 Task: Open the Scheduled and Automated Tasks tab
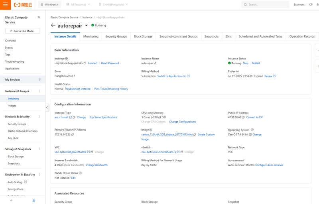[x=260, y=36]
